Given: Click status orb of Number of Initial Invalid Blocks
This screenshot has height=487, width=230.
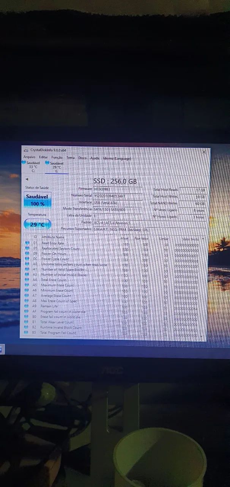Looking at the screenshot, I should 27,275.
